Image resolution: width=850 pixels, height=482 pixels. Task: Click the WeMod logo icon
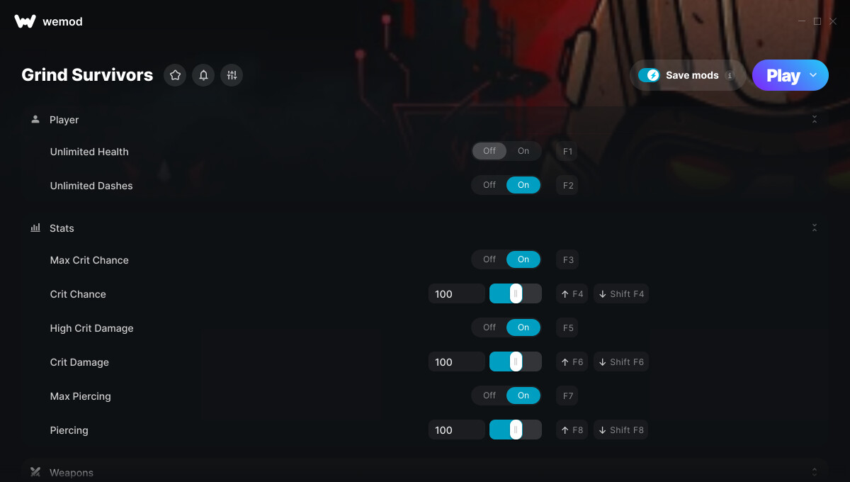pos(25,21)
